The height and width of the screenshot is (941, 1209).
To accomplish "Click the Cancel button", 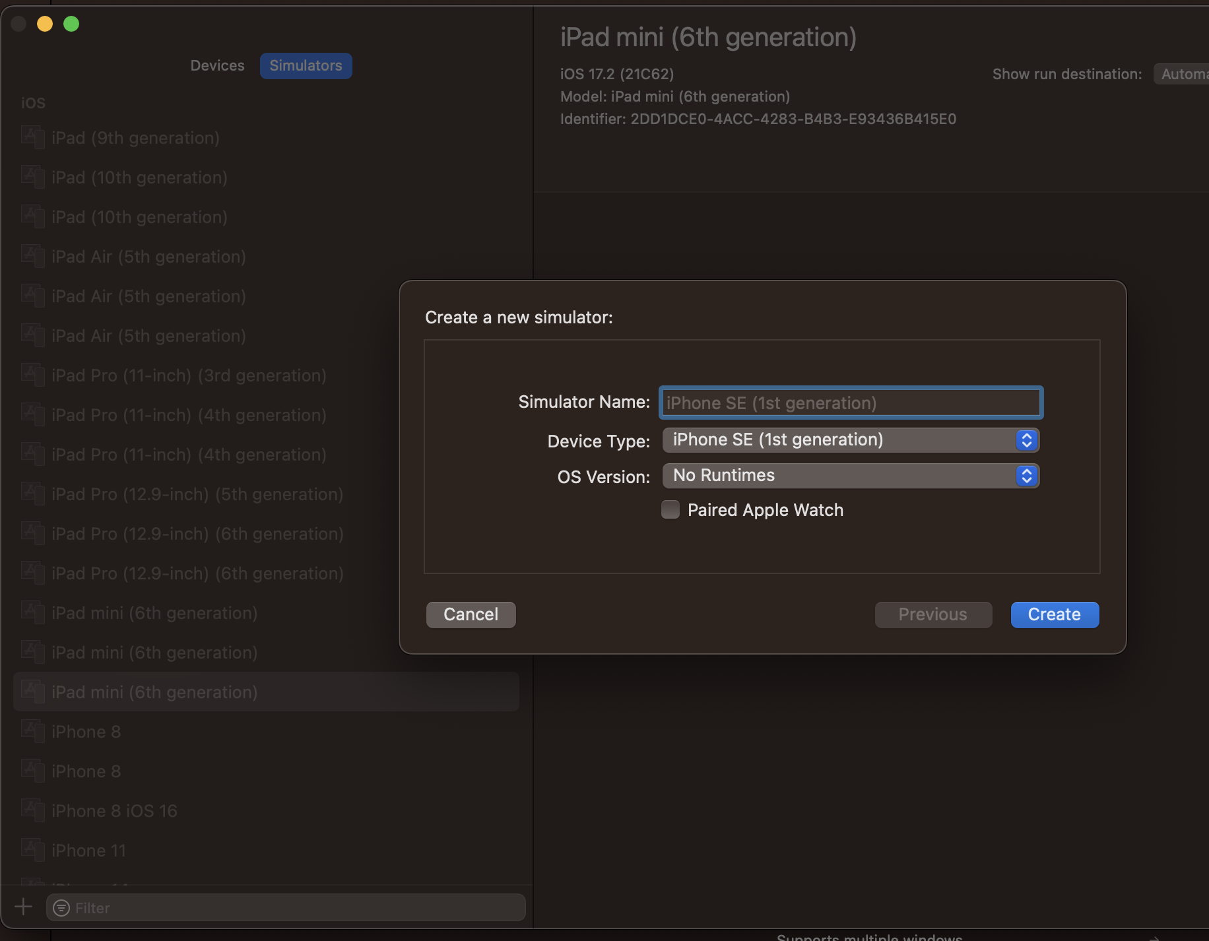I will click(471, 614).
